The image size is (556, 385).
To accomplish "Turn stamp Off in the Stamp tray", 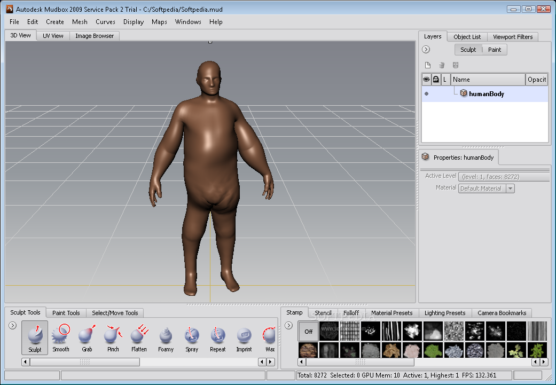I will (x=308, y=331).
